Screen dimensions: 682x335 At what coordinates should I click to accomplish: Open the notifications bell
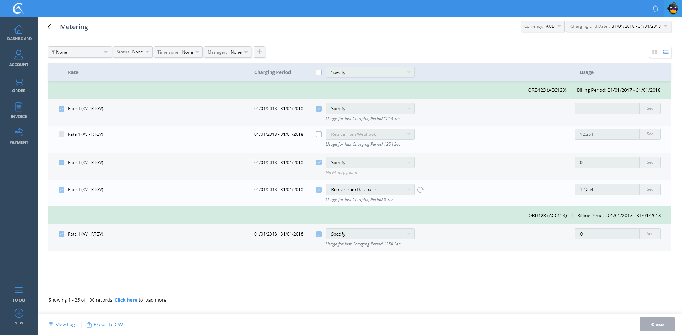(655, 9)
